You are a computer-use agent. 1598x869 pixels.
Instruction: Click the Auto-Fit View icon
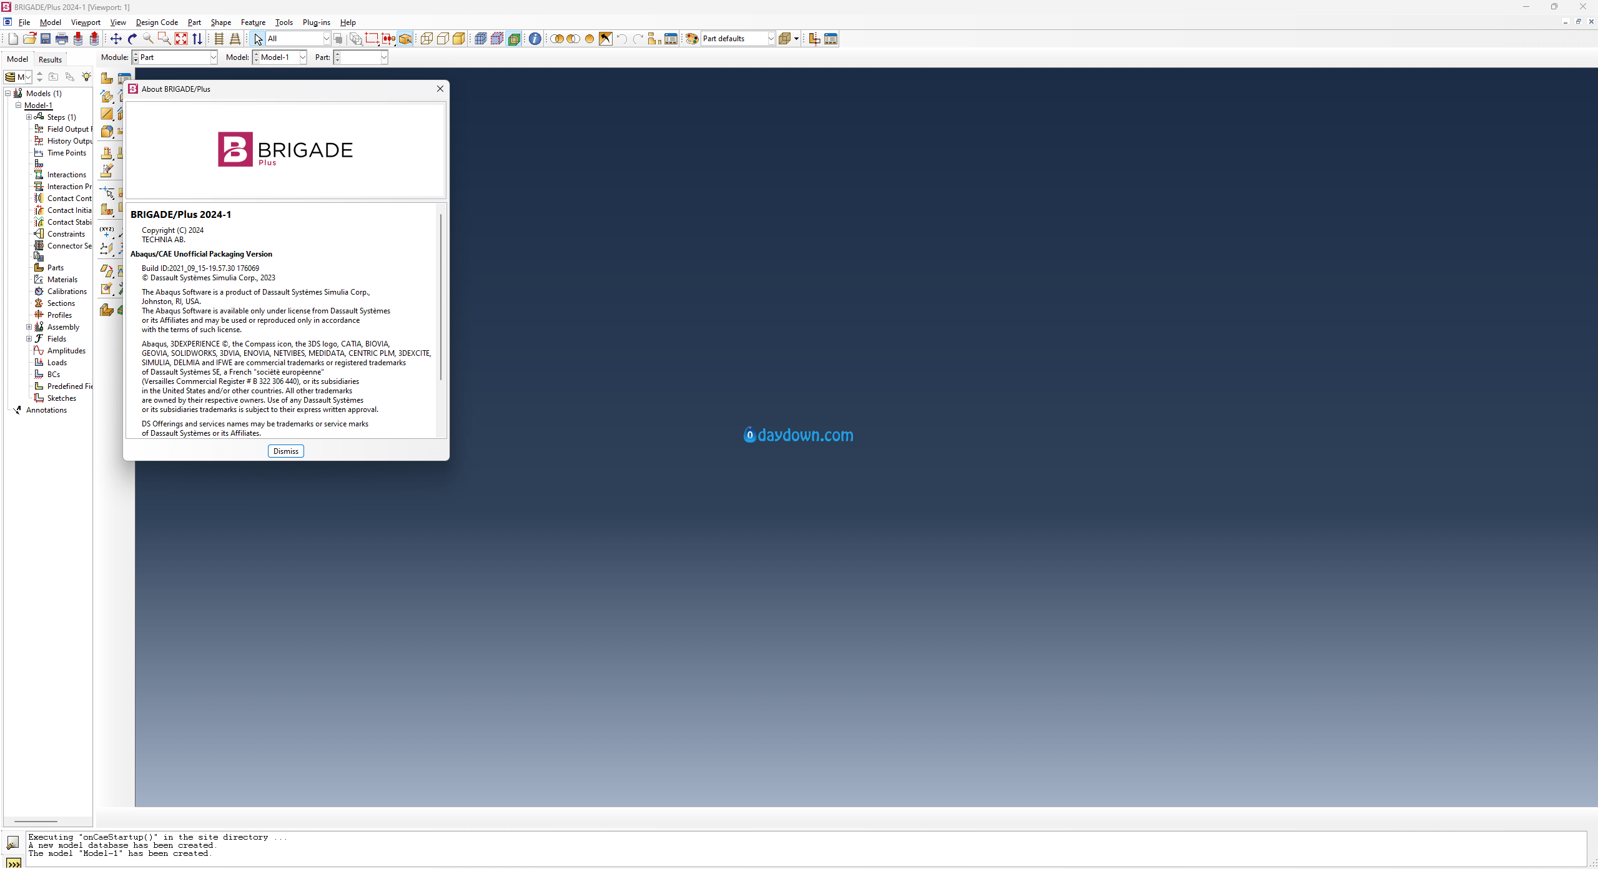click(181, 39)
